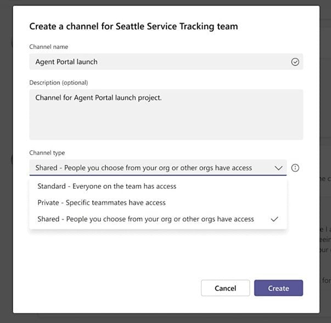
Task: Click the "Description (optional)" label
Action: point(58,83)
